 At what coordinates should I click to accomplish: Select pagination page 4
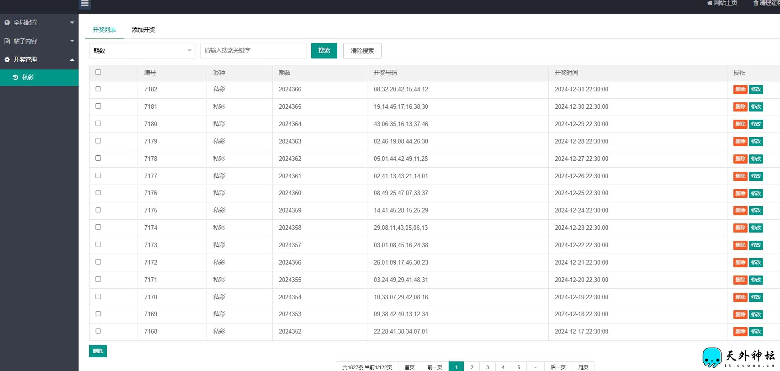[x=503, y=367]
